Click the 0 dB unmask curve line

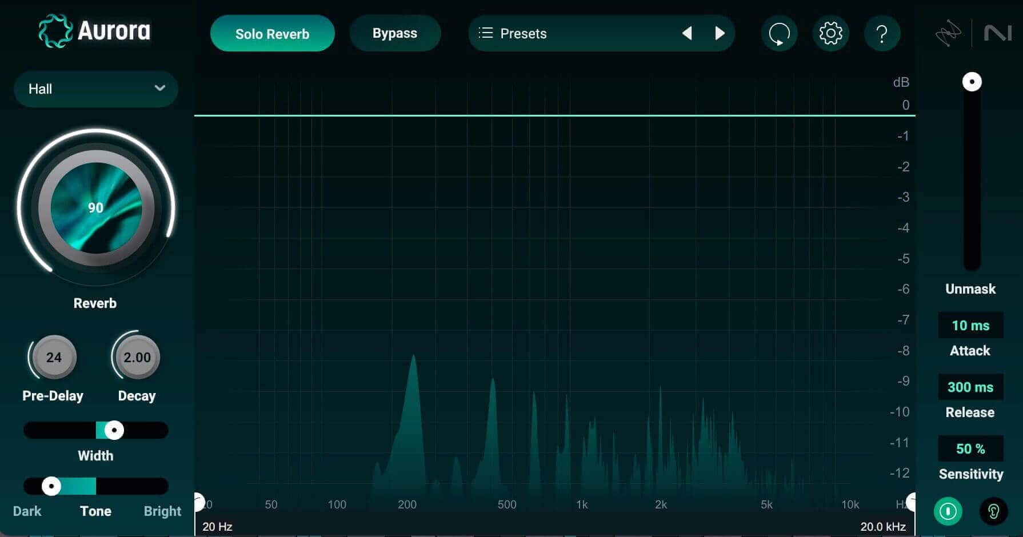point(554,115)
